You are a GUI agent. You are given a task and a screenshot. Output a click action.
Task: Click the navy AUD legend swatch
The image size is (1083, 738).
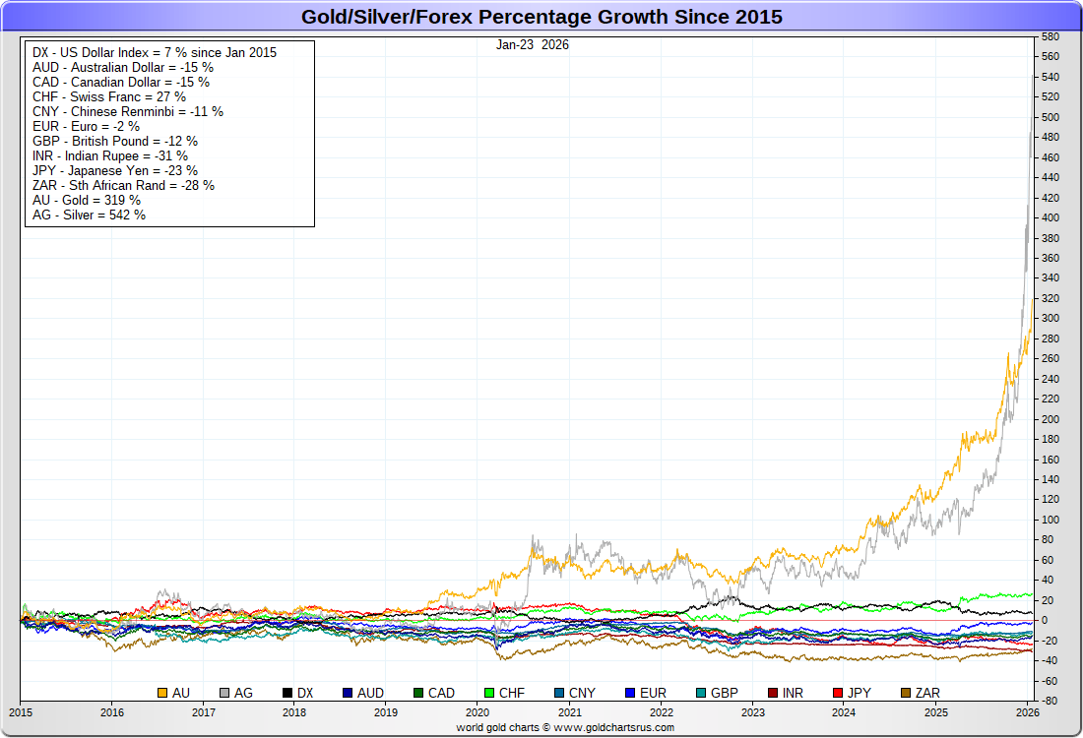click(348, 693)
